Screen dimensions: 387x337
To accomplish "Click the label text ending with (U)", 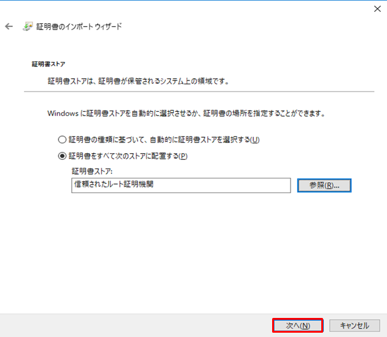I will (x=163, y=140).
